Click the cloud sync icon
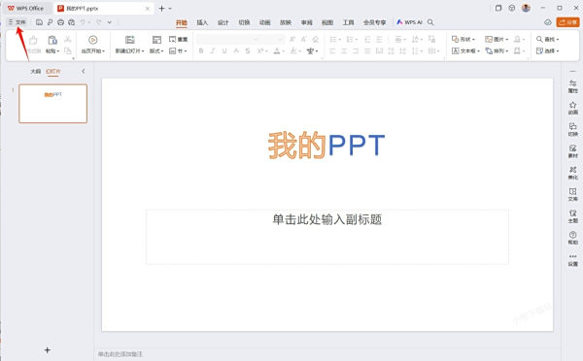583x361 pixels. 548,22
